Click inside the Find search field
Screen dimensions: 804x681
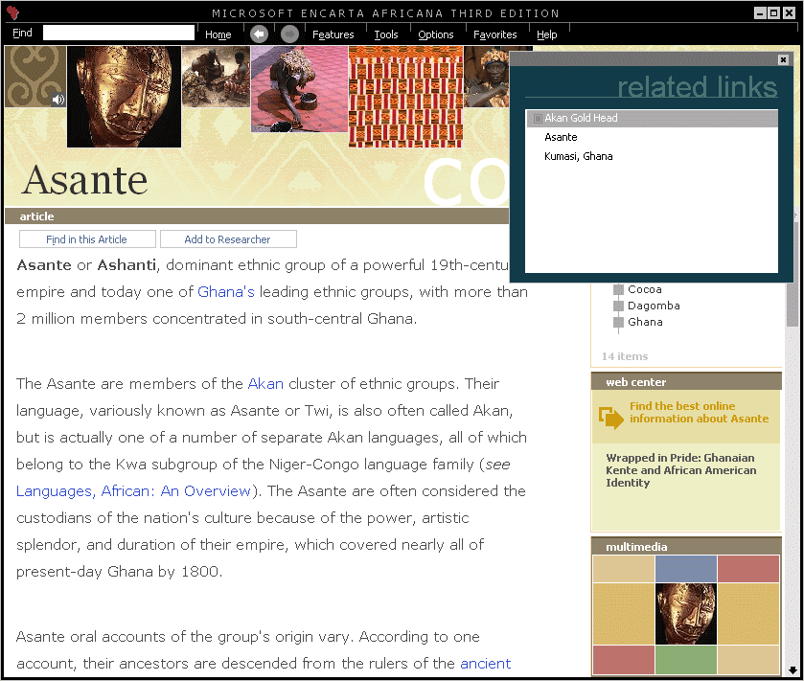[119, 33]
